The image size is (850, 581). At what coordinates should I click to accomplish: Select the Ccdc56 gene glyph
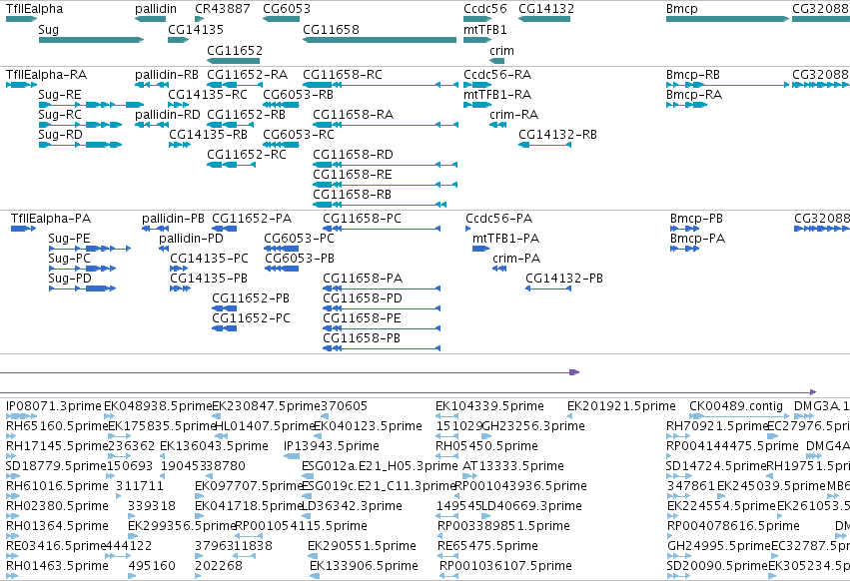coord(477,19)
